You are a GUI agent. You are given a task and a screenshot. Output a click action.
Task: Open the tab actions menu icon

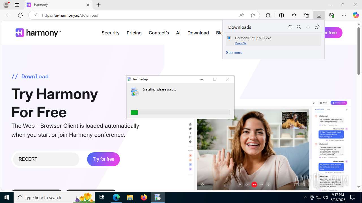coord(17,5)
